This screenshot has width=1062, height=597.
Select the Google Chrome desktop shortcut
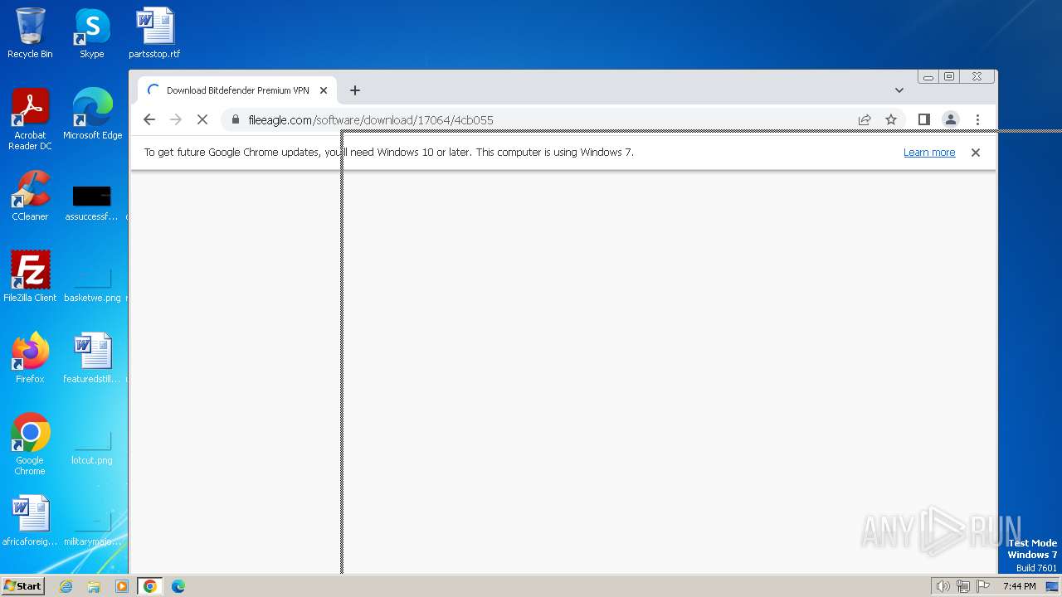(30, 444)
